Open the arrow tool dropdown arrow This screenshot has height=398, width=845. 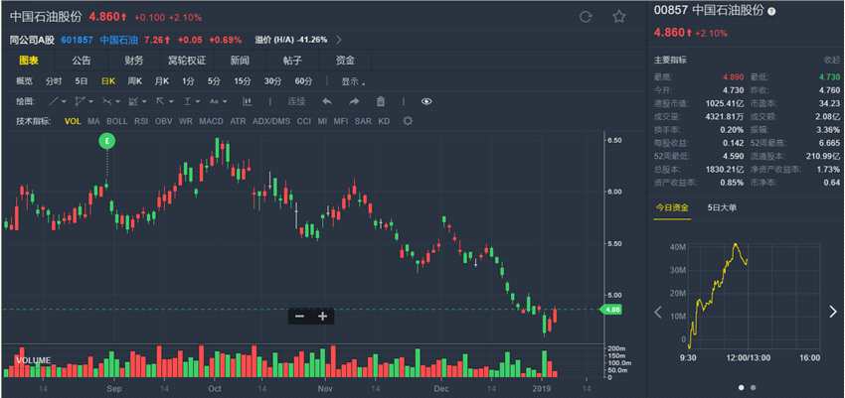(170, 101)
